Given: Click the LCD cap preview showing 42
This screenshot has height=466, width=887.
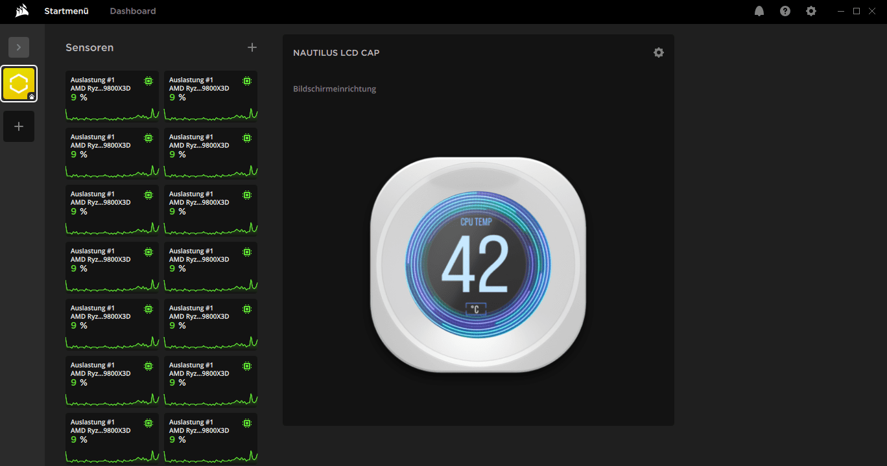Looking at the screenshot, I should pos(478,264).
